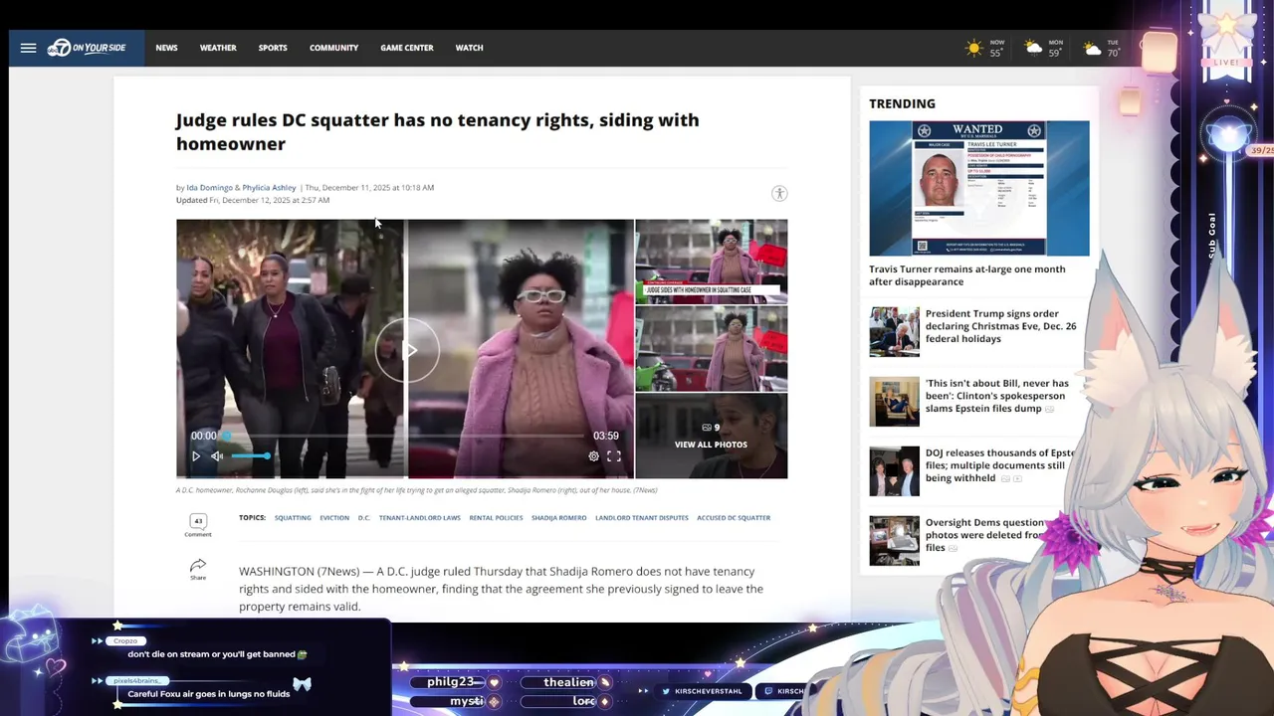Open the Rental Policies topic tag
This screenshot has height=716, width=1274.
tap(496, 518)
